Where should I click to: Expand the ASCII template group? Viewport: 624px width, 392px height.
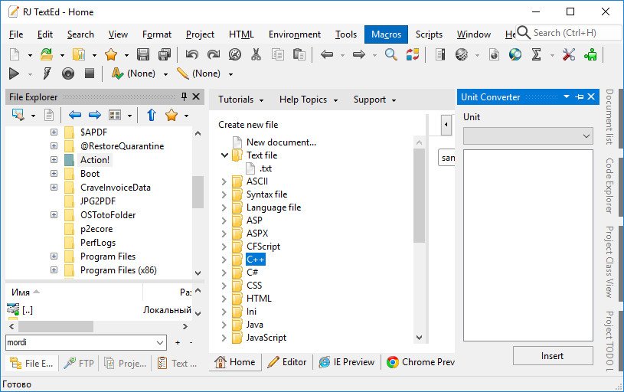pyautogui.click(x=224, y=182)
